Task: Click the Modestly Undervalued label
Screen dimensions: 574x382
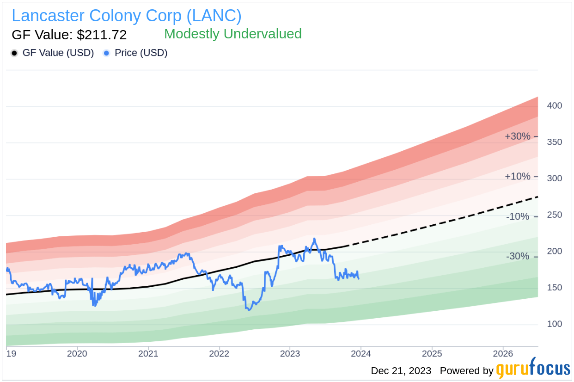Action: click(x=233, y=34)
